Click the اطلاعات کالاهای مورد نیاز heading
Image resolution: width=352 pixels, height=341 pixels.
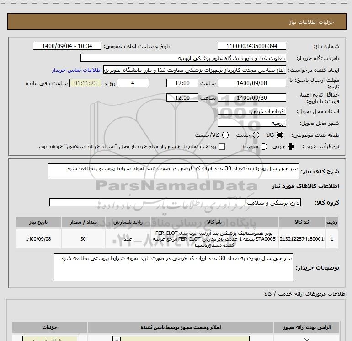(305, 186)
